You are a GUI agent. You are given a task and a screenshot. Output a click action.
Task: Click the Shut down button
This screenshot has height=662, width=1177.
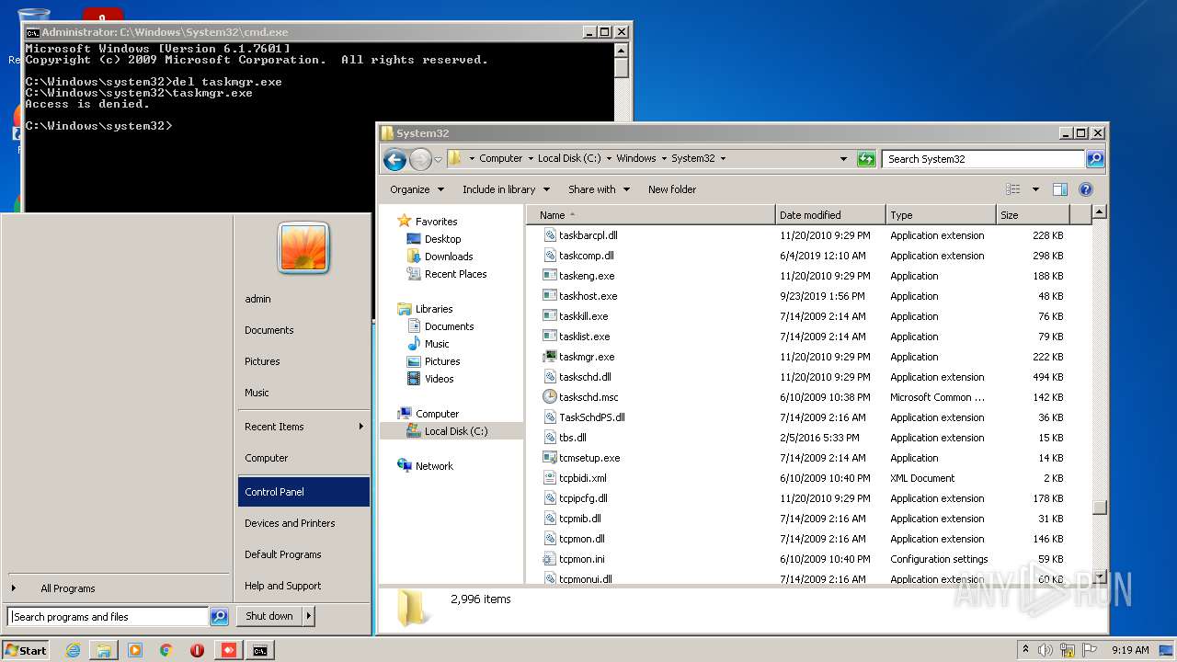point(269,616)
